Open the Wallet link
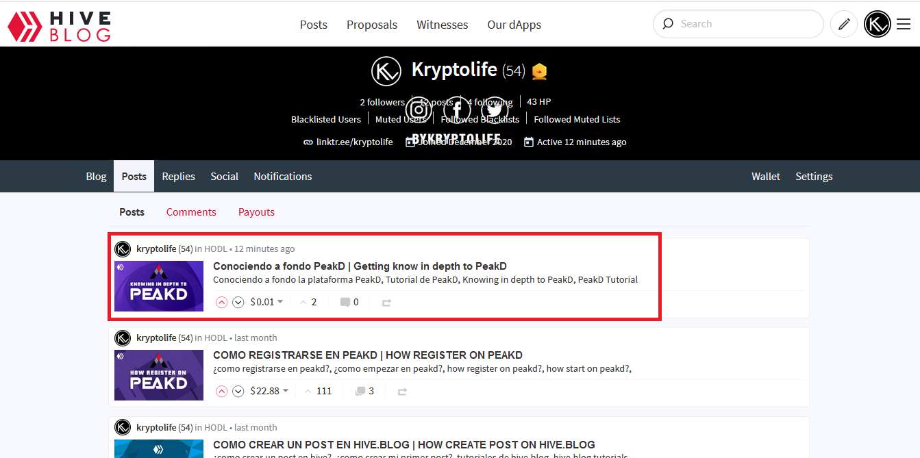Image resolution: width=920 pixels, height=458 pixels. point(766,176)
